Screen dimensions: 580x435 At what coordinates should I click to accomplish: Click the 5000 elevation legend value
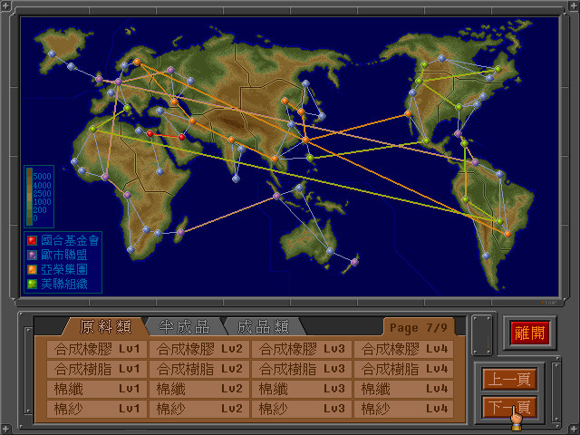43,176
